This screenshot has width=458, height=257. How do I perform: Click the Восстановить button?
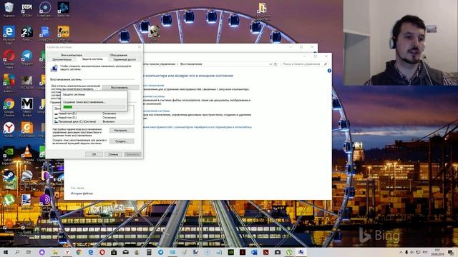click(120, 87)
